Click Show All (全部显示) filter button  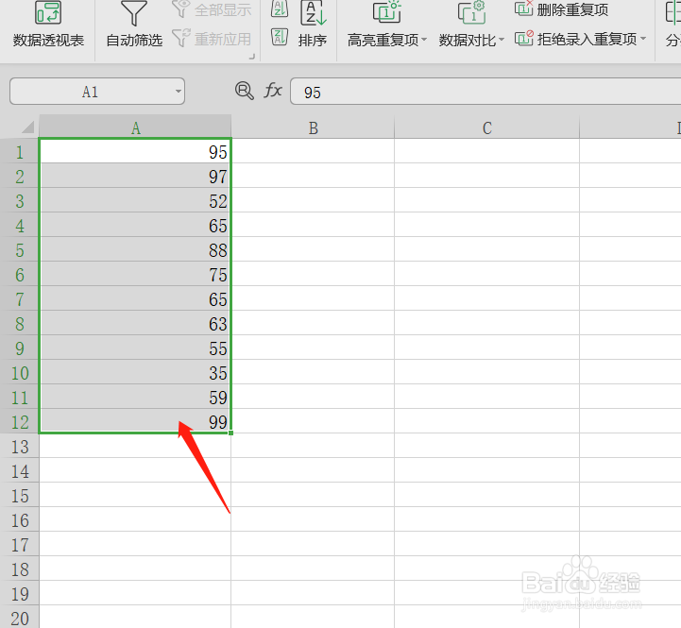point(212,9)
